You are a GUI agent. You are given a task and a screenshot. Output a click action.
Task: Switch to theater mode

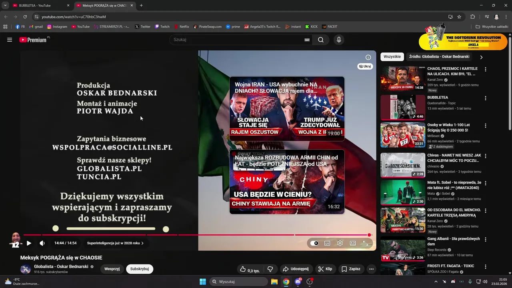tap(353, 243)
